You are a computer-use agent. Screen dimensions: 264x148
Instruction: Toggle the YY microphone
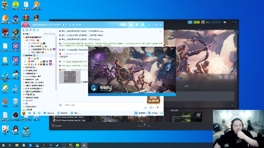pos(34,113)
